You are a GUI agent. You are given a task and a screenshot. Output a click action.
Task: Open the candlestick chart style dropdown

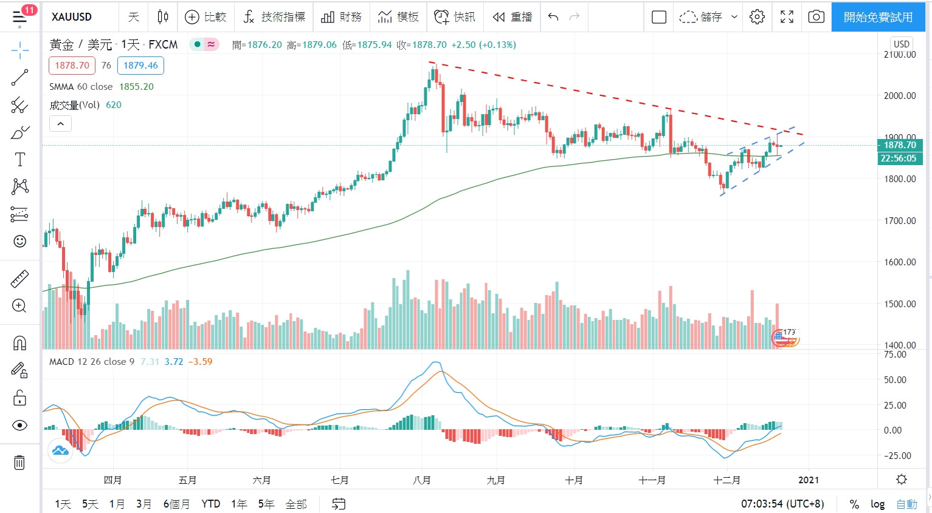pos(162,17)
